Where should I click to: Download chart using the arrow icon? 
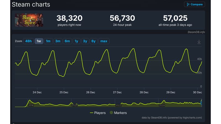click(199, 42)
